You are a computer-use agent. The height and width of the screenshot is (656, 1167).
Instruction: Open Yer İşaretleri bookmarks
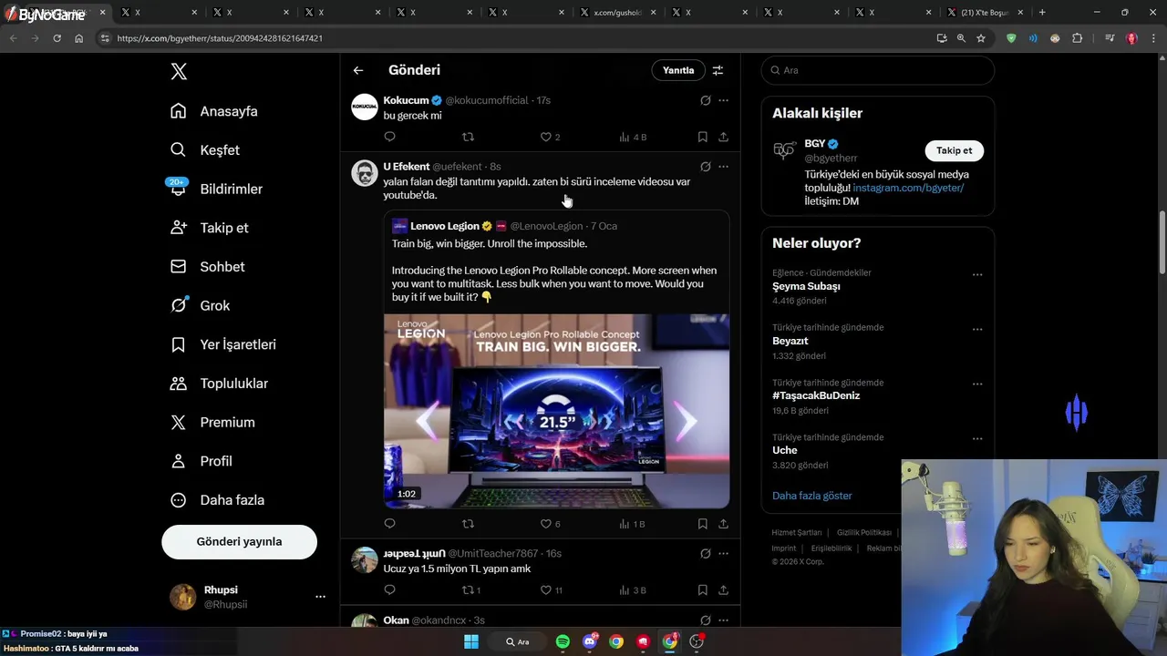tap(223, 344)
